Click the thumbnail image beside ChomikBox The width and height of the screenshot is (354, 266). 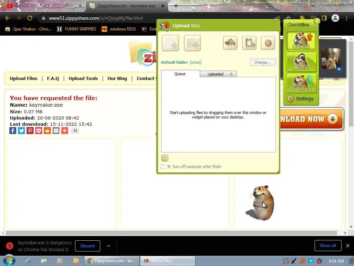pos(331,59)
